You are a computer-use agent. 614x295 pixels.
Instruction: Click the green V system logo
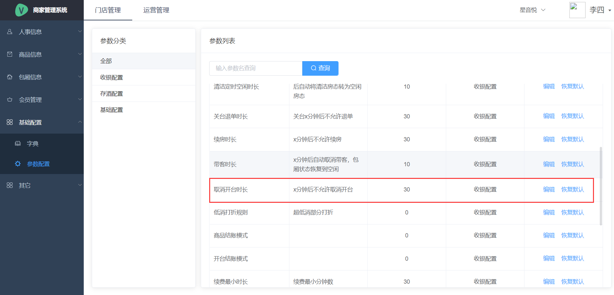pyautogui.click(x=21, y=10)
